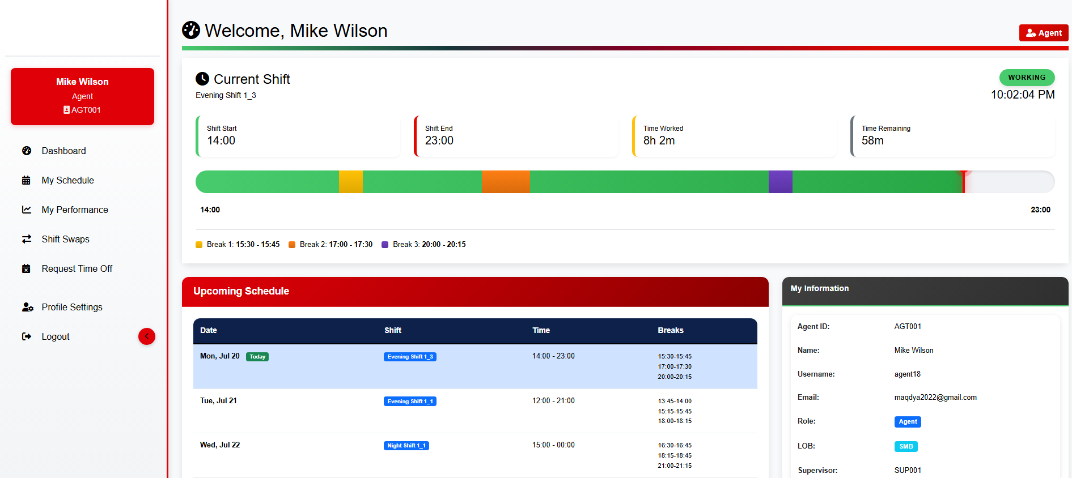Click the My Performance chart icon

click(27, 210)
